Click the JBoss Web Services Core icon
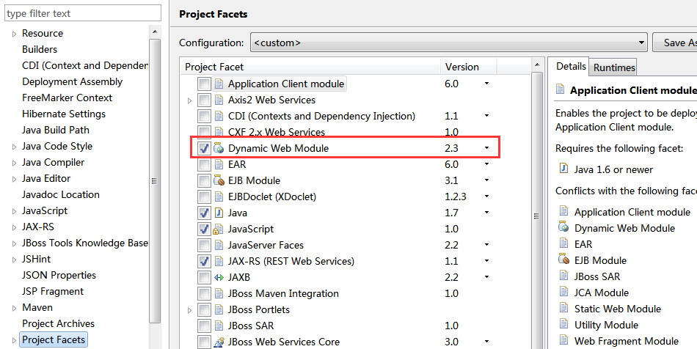697x349 pixels. click(x=218, y=342)
